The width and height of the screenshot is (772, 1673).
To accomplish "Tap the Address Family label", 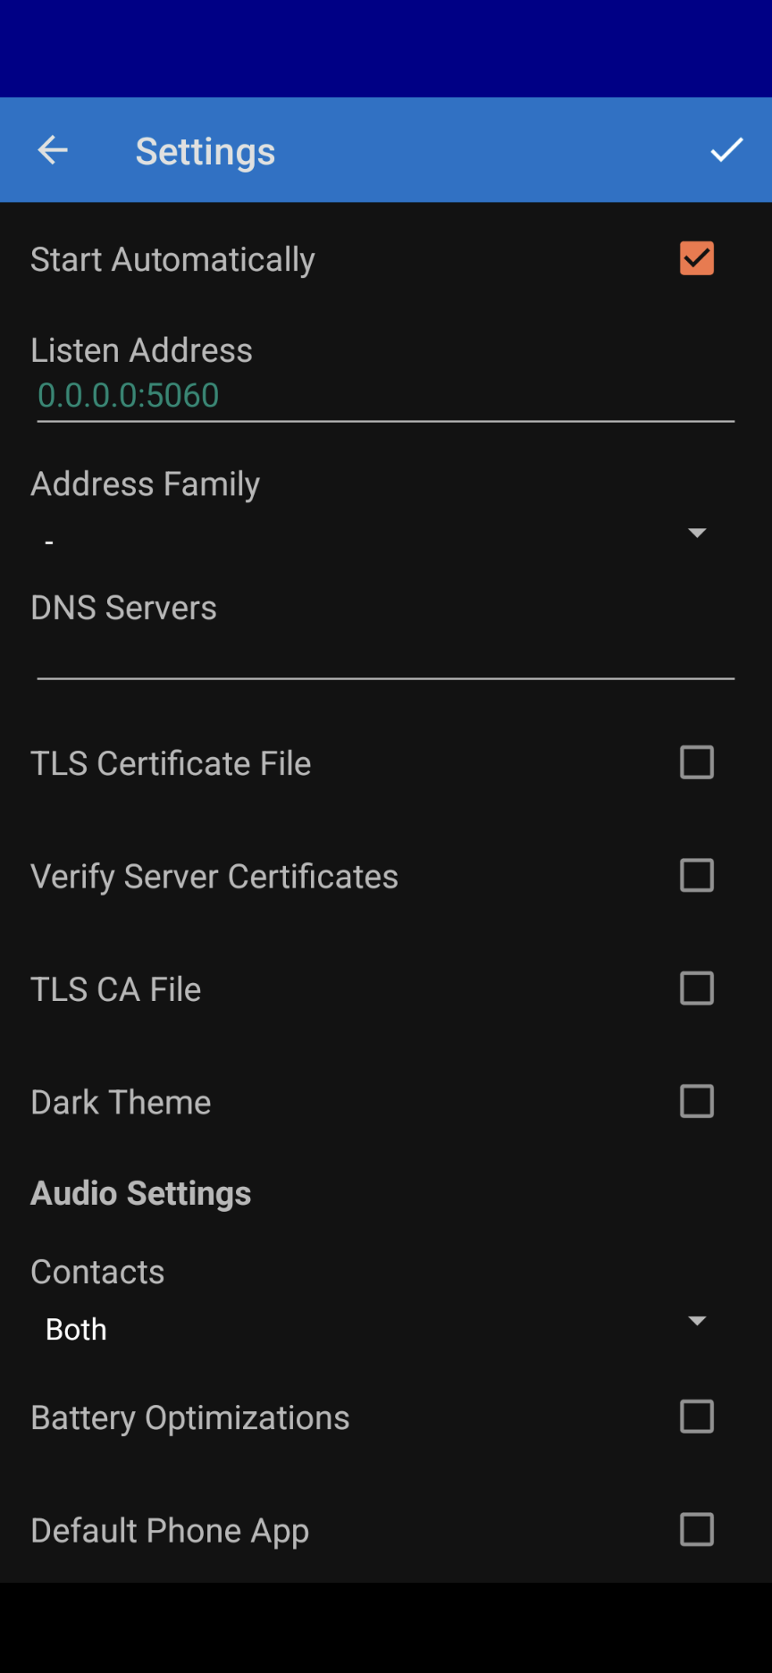I will [x=145, y=484].
